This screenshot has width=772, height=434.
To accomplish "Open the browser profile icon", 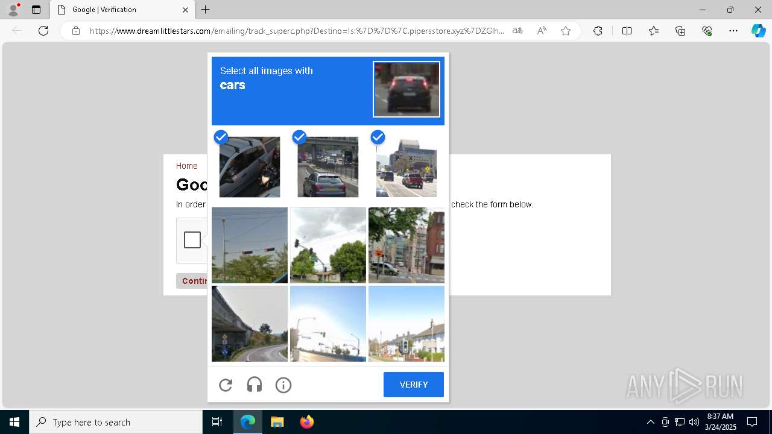I will (13, 10).
